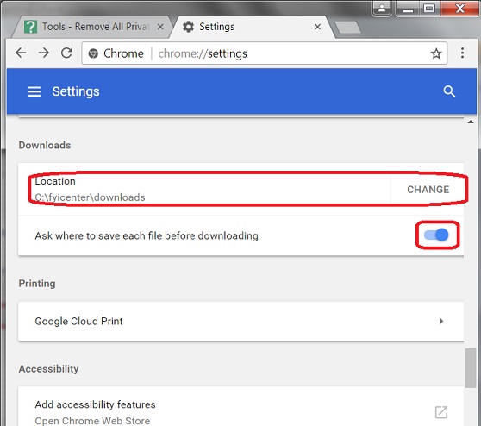481x426 pixels.
Task: Click CHANGE download location button
Action: (428, 190)
